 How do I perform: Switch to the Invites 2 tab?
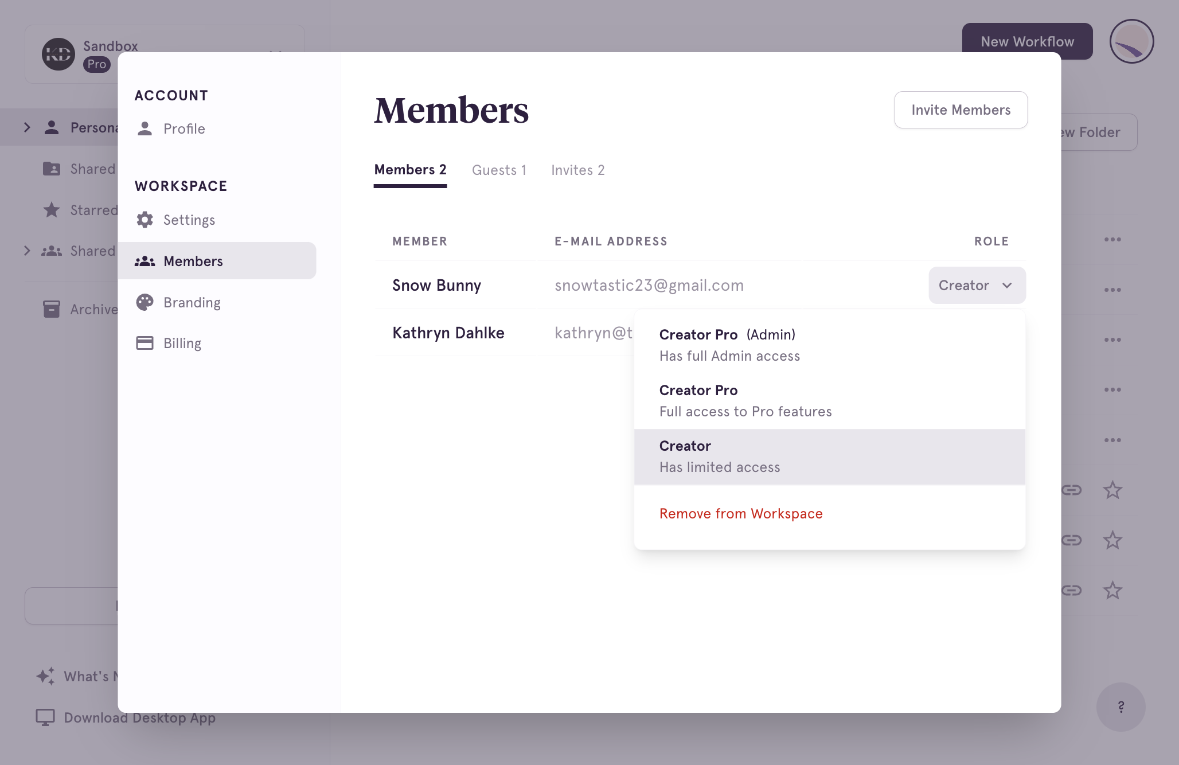(577, 170)
